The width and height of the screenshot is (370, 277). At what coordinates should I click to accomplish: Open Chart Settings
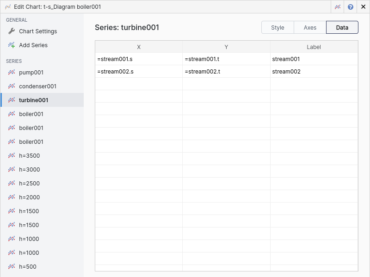(x=38, y=31)
